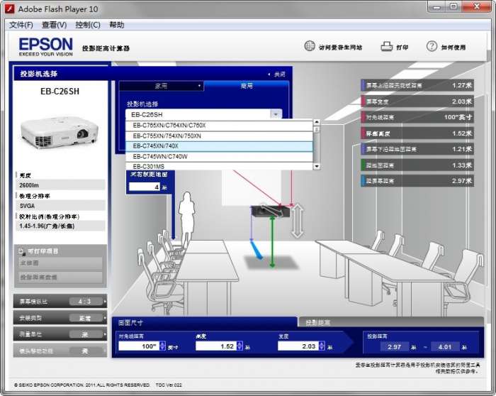Viewport: 496px width, 396px height.
Task: Click the height 1.52 input field
Action: tap(216, 346)
